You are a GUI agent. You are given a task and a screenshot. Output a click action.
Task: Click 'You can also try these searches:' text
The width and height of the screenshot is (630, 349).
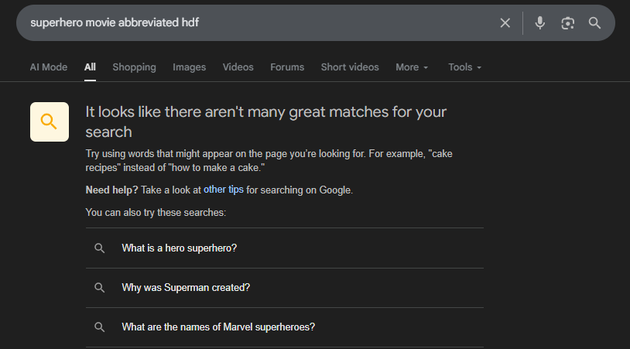click(x=156, y=212)
